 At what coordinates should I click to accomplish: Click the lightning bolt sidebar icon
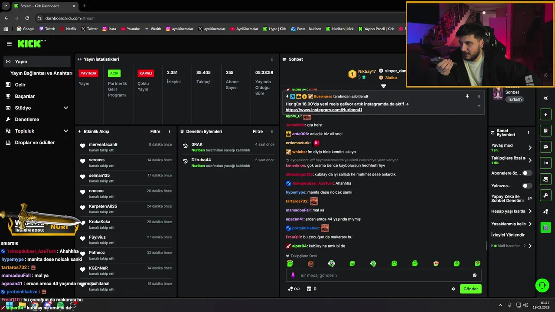pyautogui.click(x=545, y=114)
